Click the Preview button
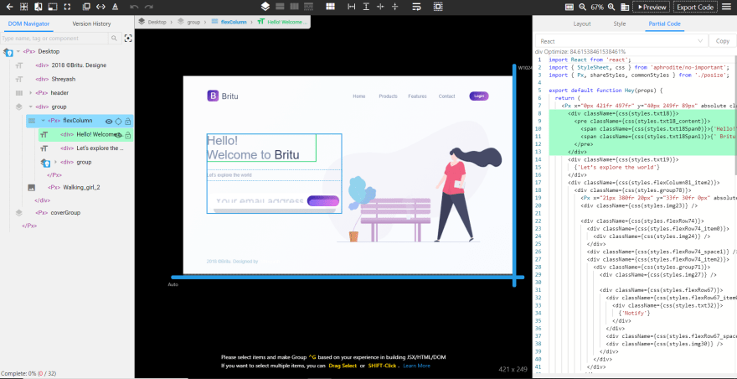Screen dimensions: 737x379 (x=652, y=7)
